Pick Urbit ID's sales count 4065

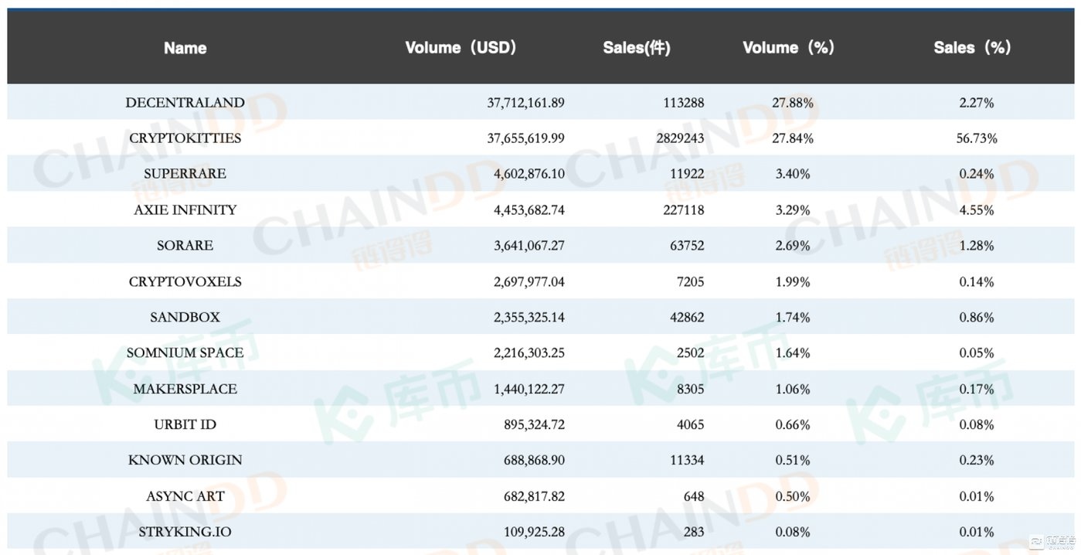point(690,425)
